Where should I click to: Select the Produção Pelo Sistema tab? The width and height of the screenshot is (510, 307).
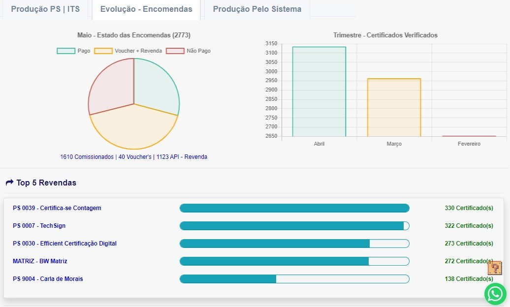click(x=257, y=9)
